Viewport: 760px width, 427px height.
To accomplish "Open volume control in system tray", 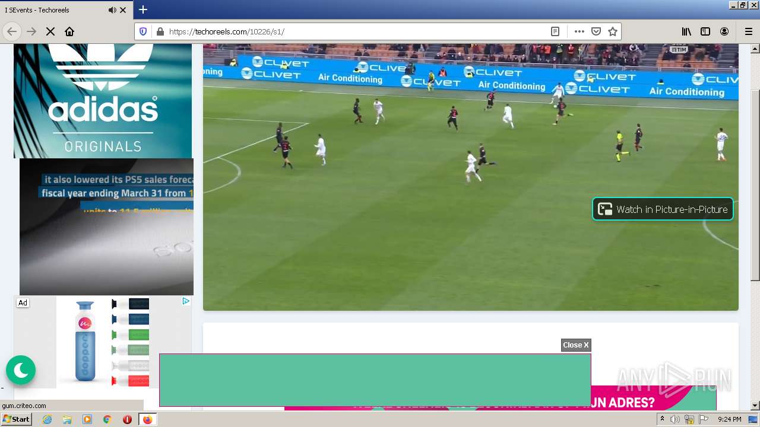I will (675, 419).
